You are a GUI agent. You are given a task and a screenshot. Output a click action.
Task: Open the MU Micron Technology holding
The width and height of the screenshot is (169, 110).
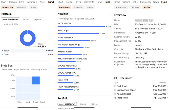(69, 45)
